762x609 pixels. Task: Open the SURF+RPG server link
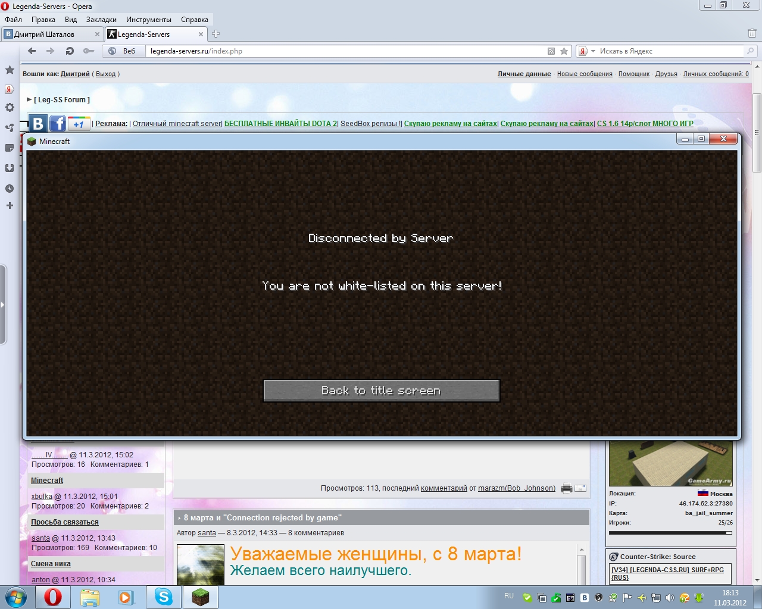point(667,573)
